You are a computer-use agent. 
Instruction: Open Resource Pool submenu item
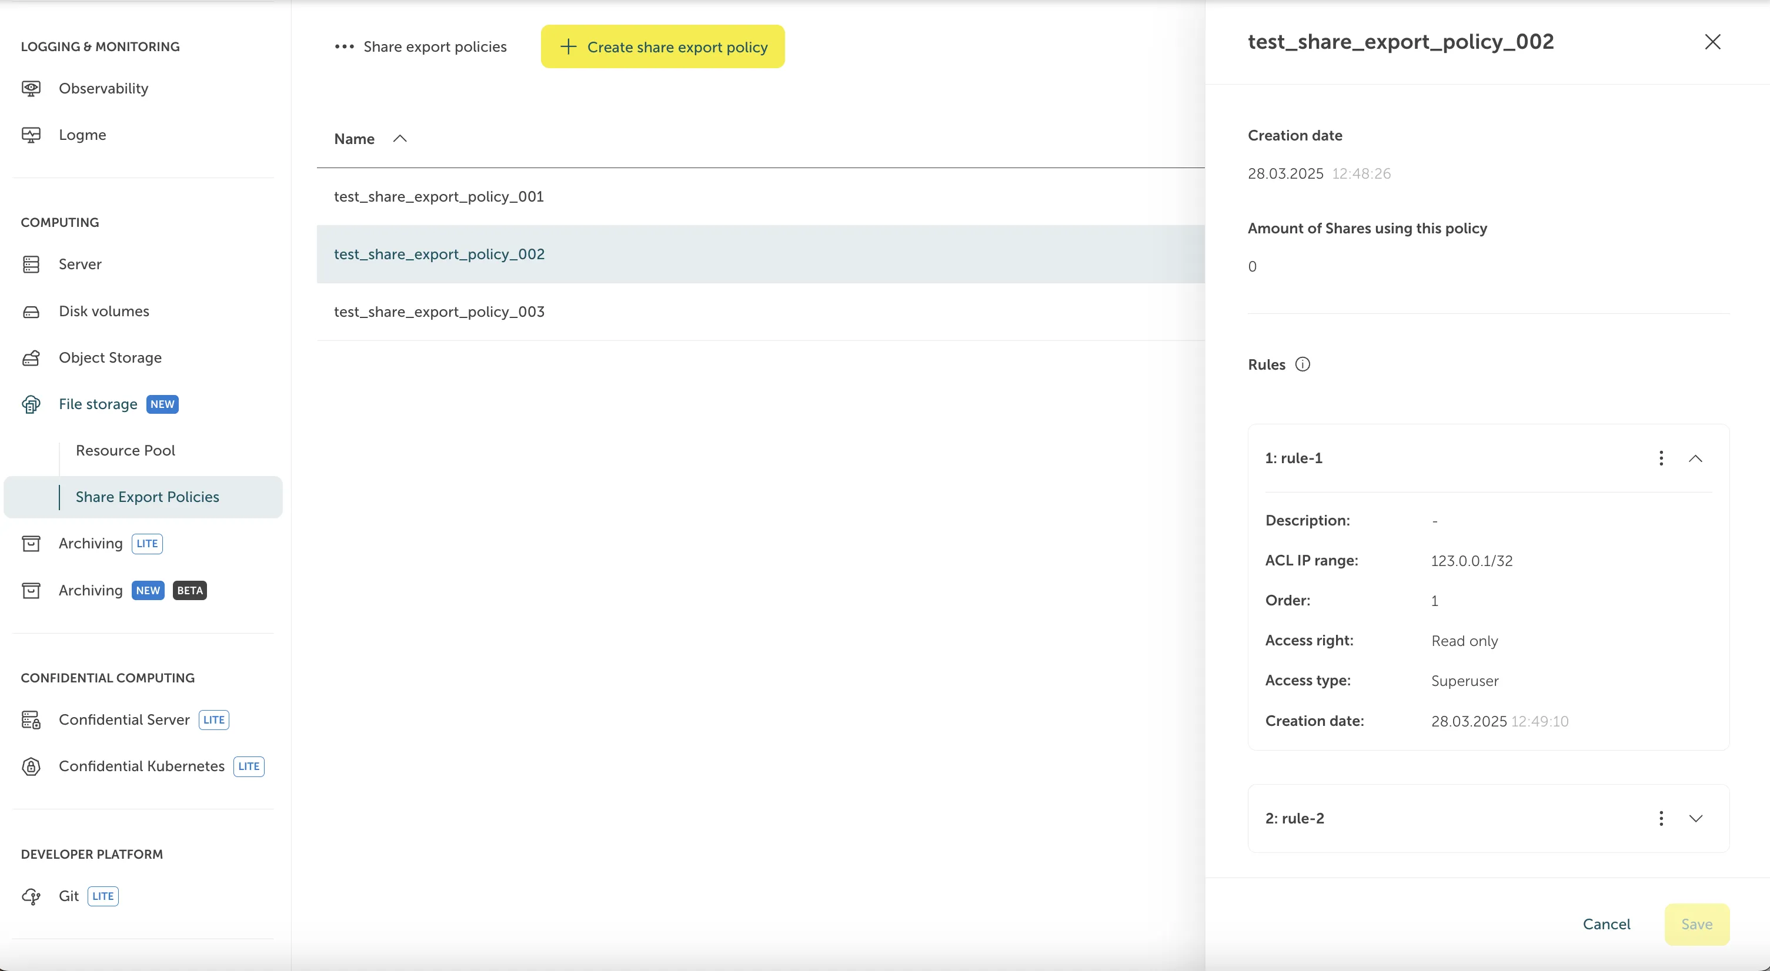click(125, 450)
